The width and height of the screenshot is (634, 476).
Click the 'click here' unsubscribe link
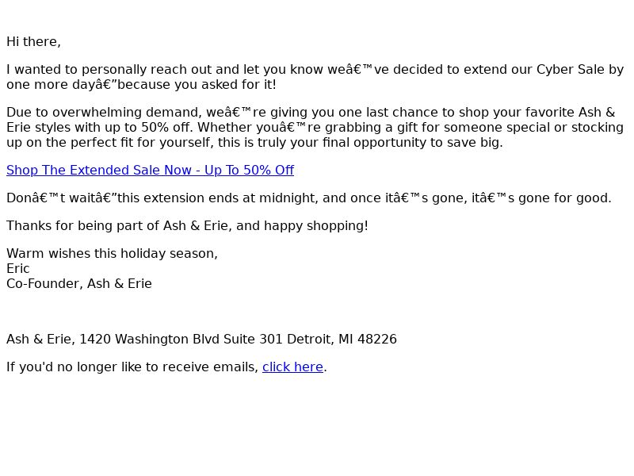click(292, 367)
